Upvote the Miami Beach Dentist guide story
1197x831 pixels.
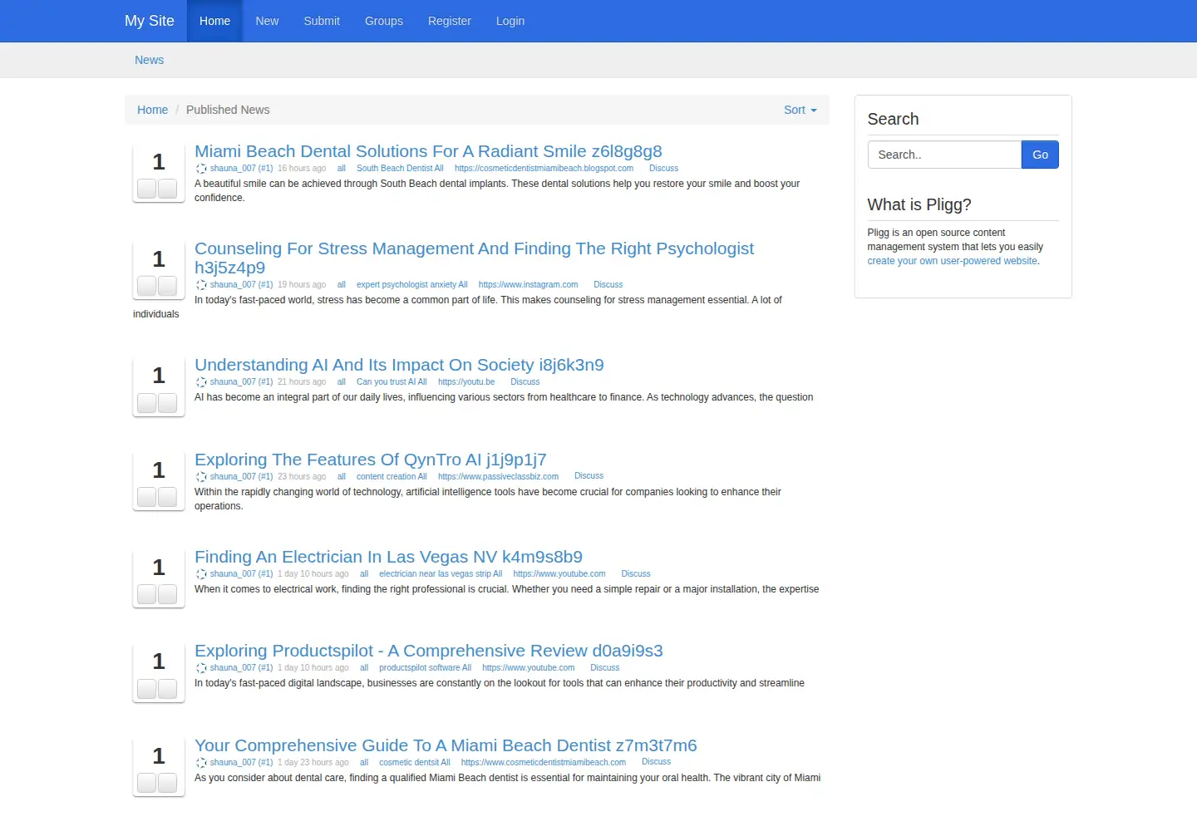point(147,783)
